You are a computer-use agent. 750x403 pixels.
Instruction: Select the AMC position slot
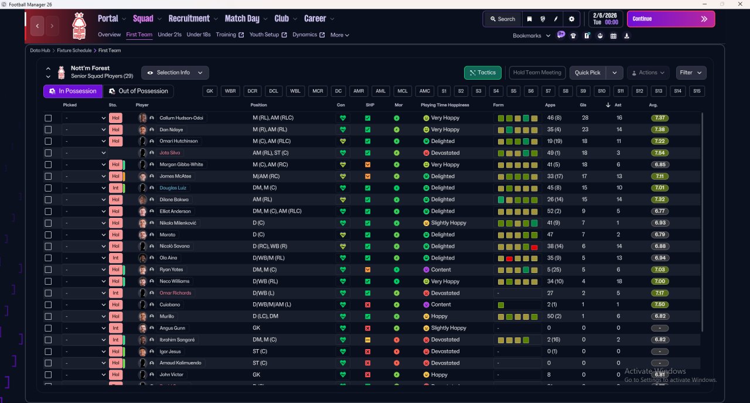click(425, 91)
